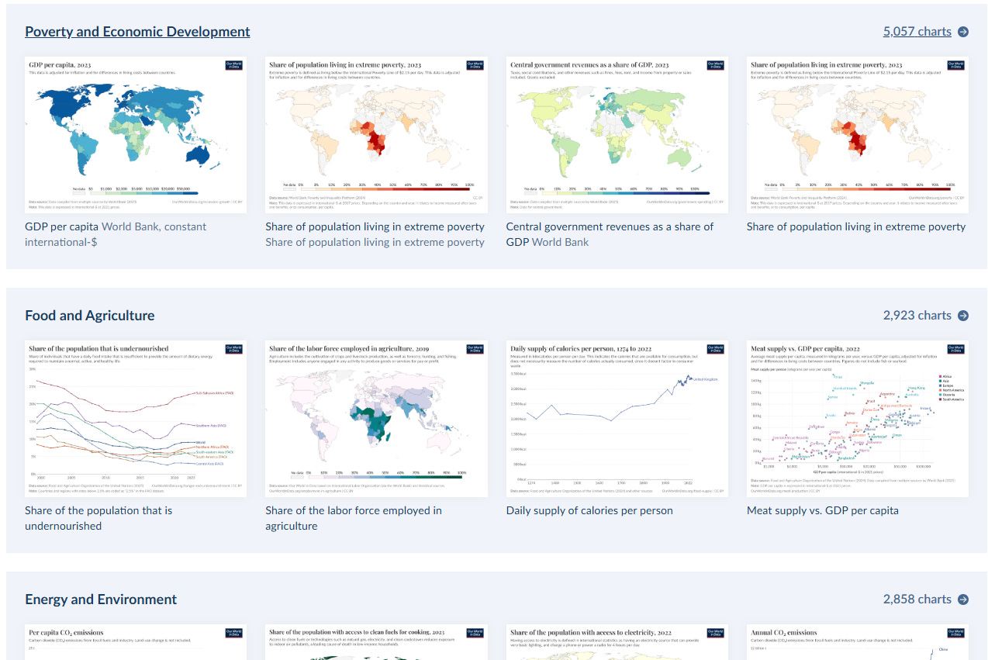988x660 pixels.
Task: Open the 2,858 charts link
Action: pos(917,600)
